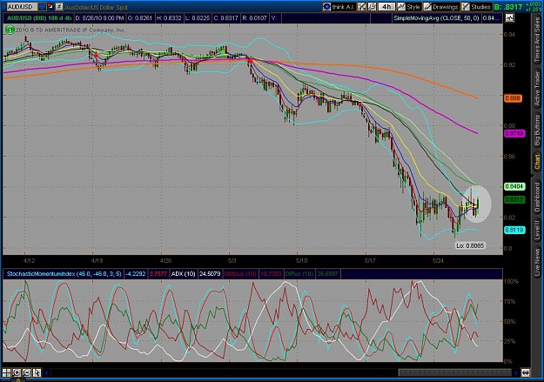Click the zoom in icon at bottom left
Screen dimensions: 544x382
17,372
